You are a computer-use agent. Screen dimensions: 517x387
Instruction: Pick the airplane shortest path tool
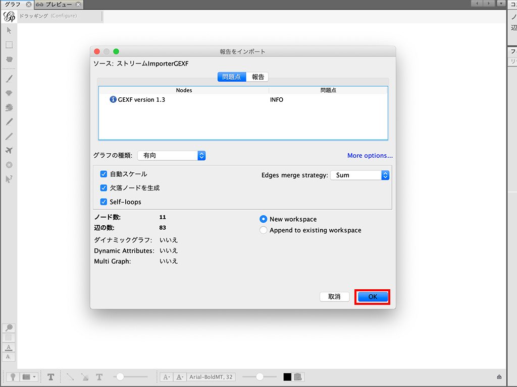[x=9, y=150]
